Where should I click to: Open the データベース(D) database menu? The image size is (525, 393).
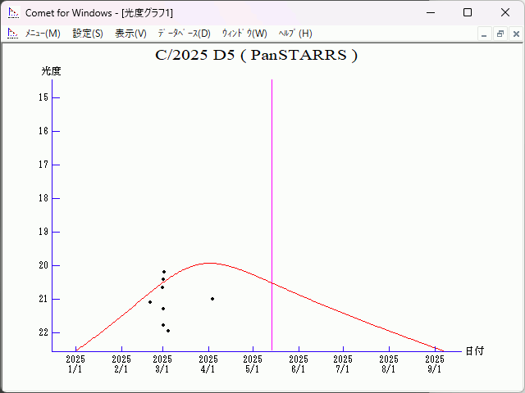(x=184, y=34)
